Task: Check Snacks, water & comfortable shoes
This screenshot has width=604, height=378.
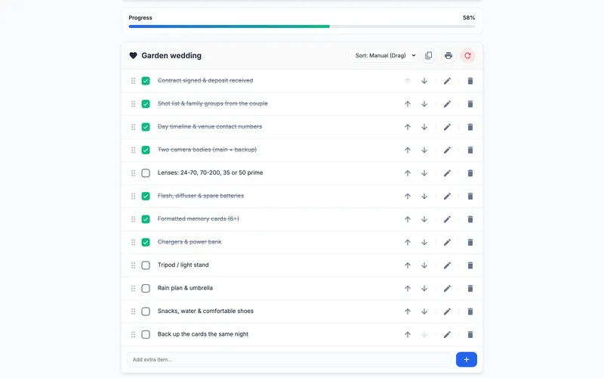Action: coord(146,311)
